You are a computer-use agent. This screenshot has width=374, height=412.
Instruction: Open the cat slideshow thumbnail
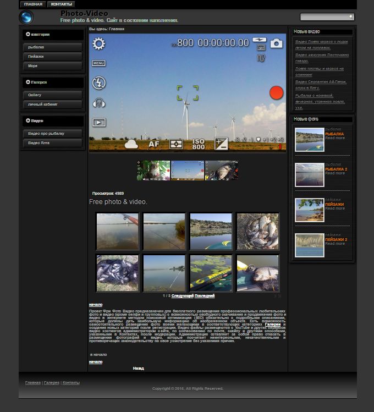pos(153,171)
